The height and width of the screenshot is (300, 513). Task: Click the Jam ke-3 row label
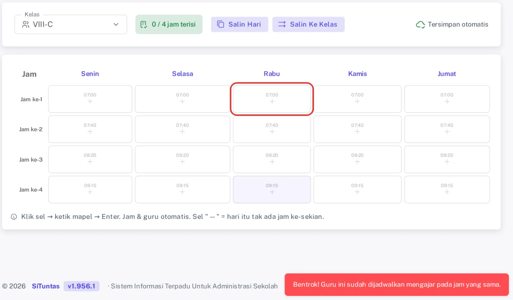tap(31, 160)
